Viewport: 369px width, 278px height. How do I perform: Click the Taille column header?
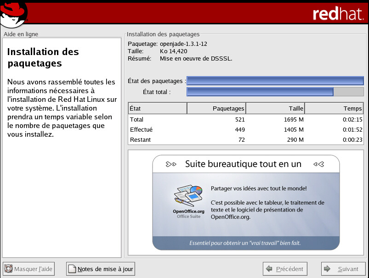point(275,108)
